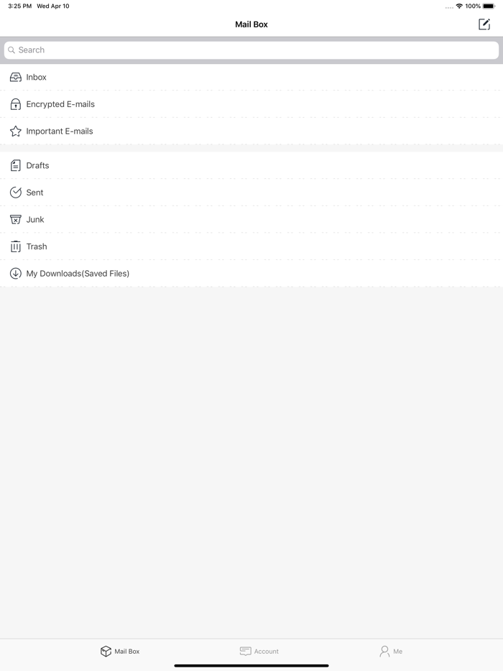503x671 pixels.
Task: Open the Inbox folder label
Action: tap(37, 77)
